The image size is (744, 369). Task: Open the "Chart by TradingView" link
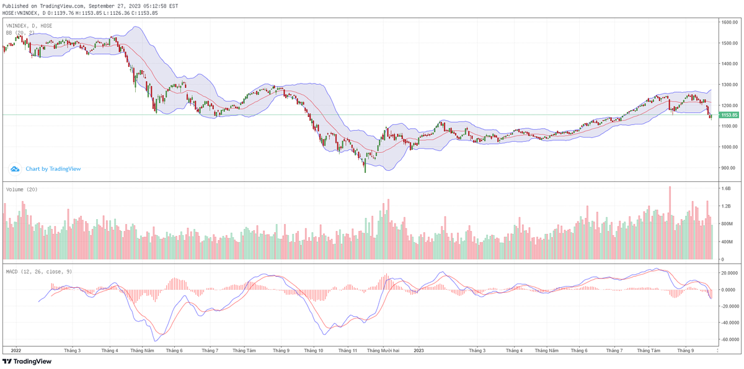coord(53,168)
